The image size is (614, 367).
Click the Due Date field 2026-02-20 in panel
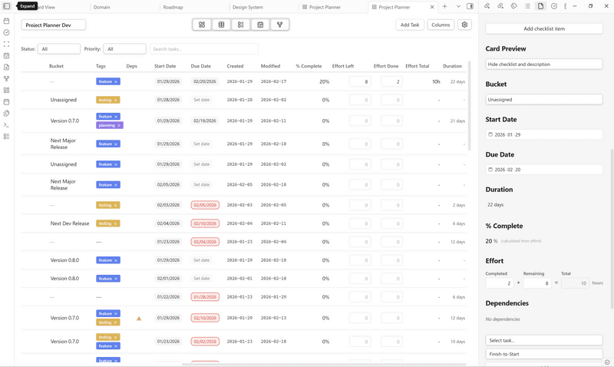544,170
